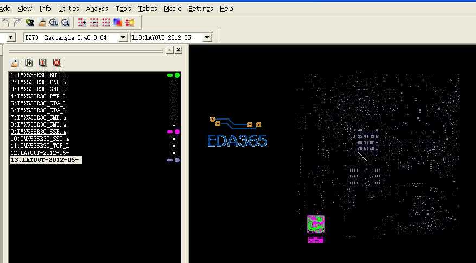This screenshot has height=263, width=476.
Task: Click the broom icon in the top toolbar
Action: point(42,22)
